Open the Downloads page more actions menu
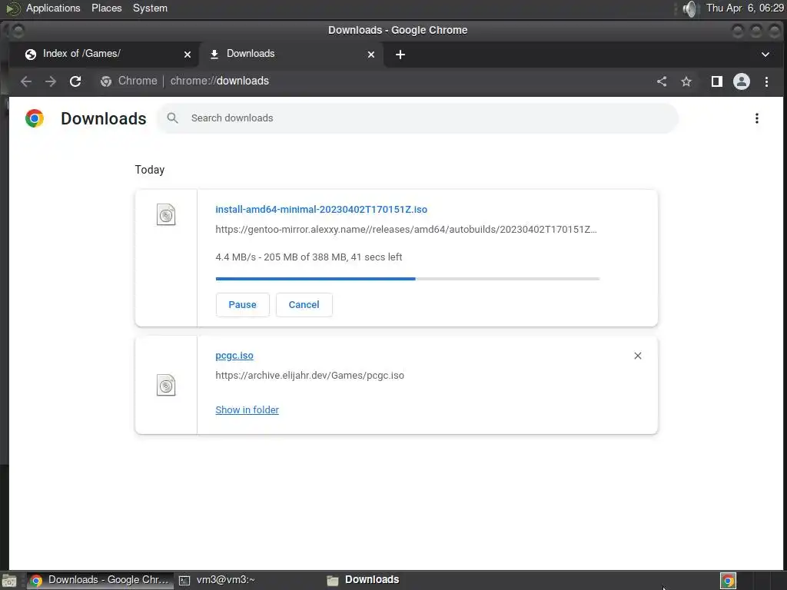787x590 pixels. [x=757, y=118]
